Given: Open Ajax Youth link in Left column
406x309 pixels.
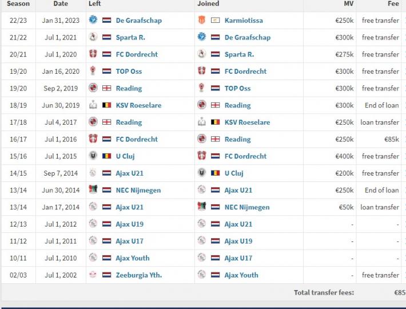Looking at the screenshot, I should pyautogui.click(x=133, y=258).
